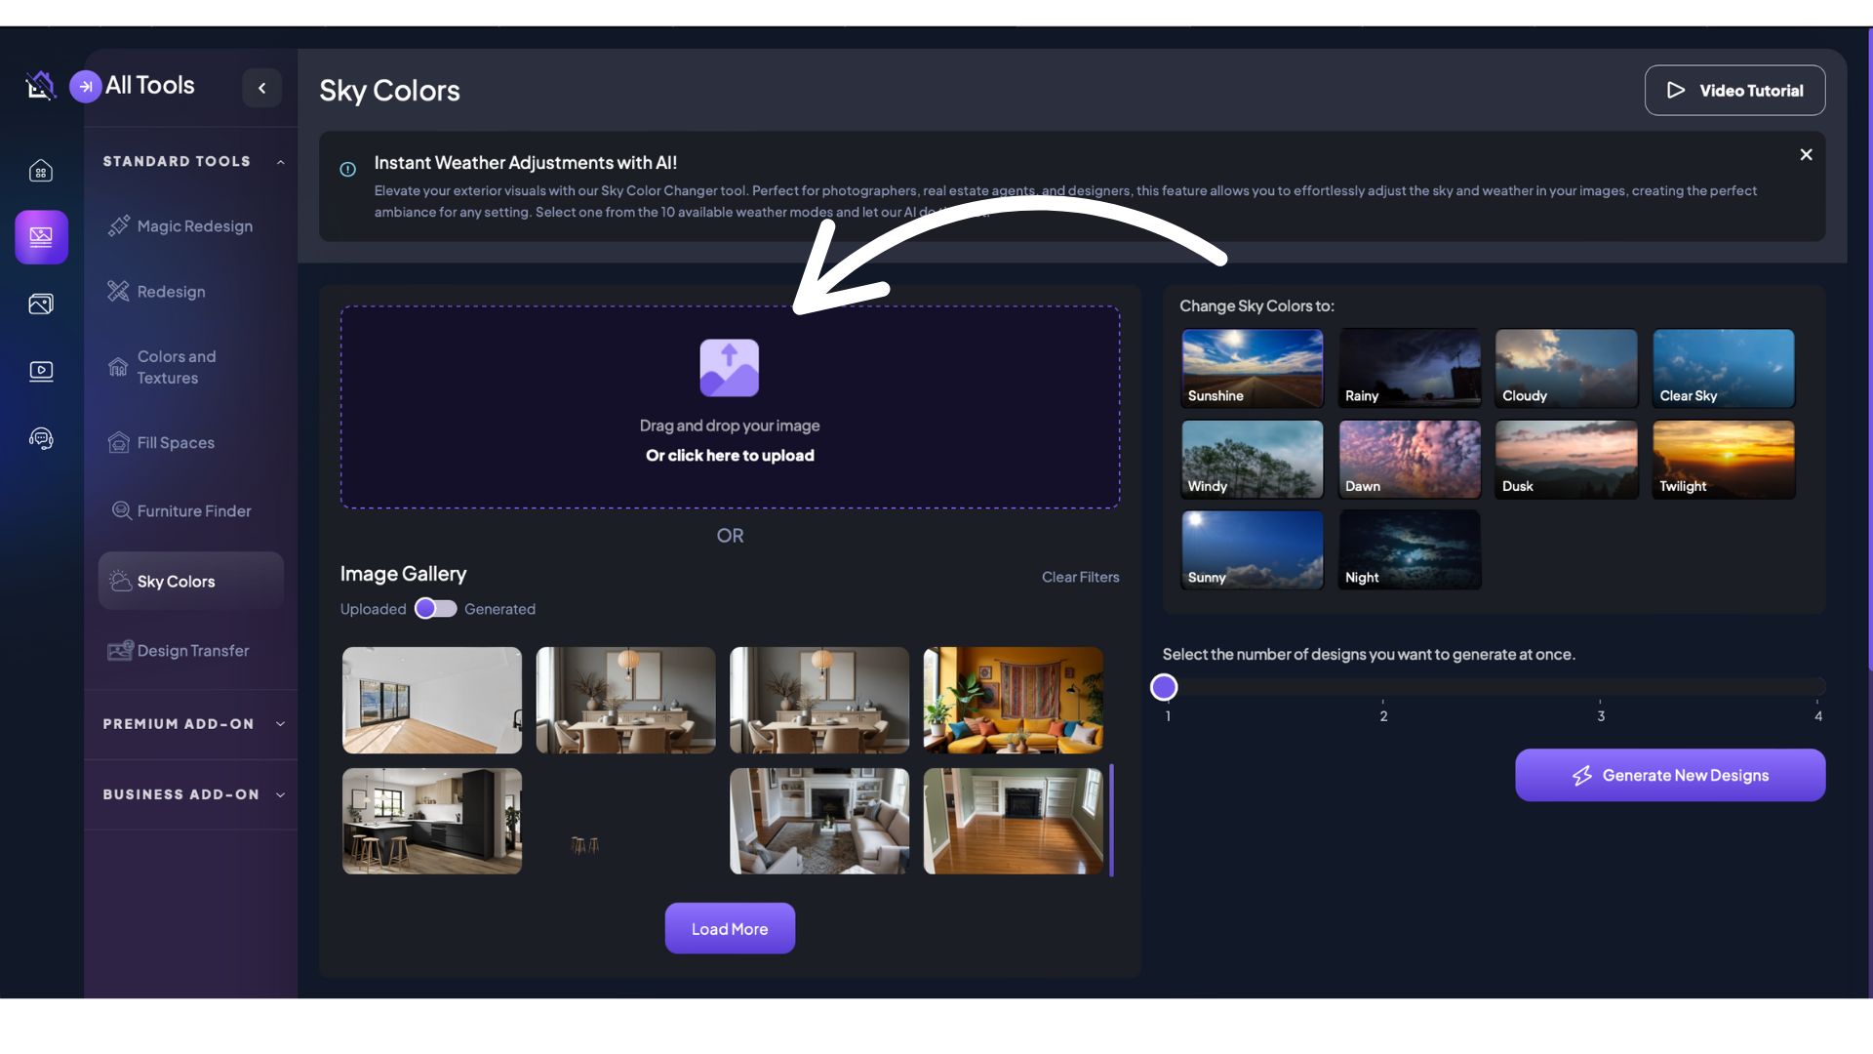Click the video player rail icon
This screenshot has width=1873, height=1054.
[x=41, y=371]
